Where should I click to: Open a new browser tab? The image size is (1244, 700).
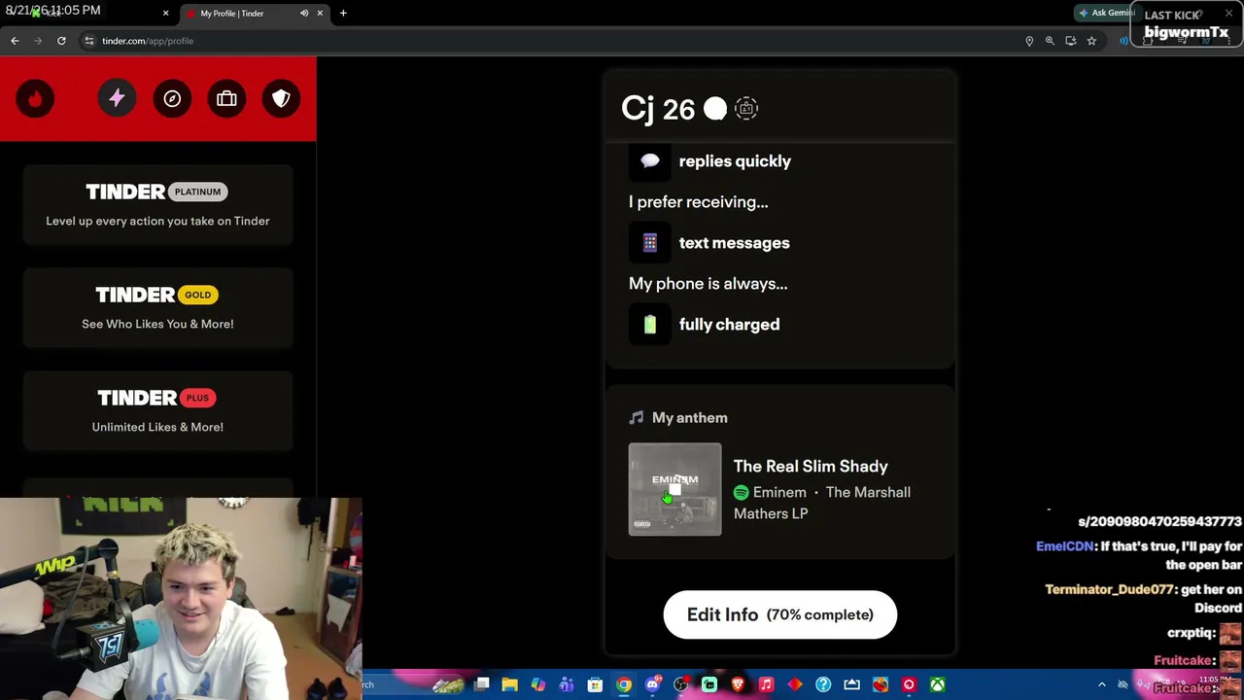(x=343, y=14)
